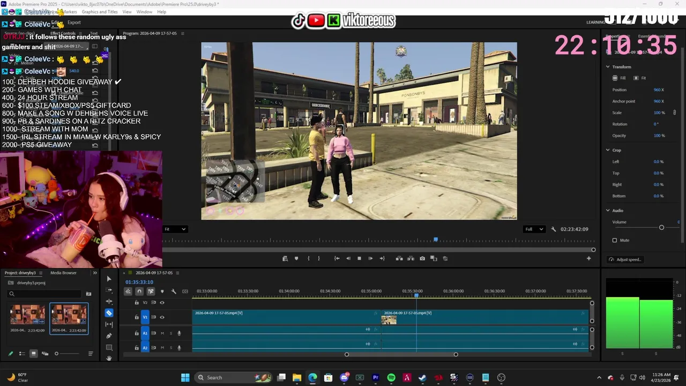The width and height of the screenshot is (686, 386).
Task: Switch to the Export workspace tab
Action: 74,23
